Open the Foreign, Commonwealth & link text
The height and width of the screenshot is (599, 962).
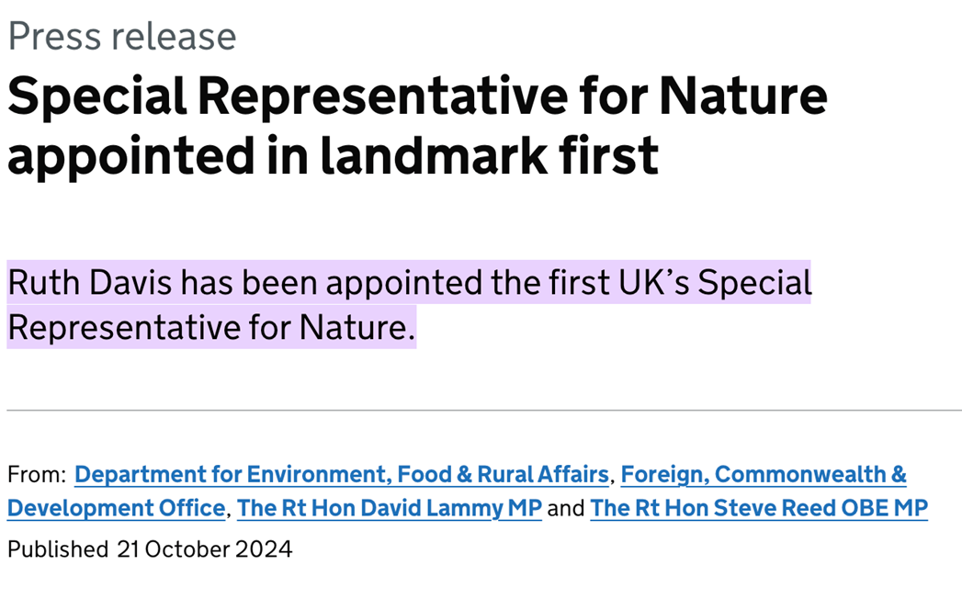764,474
